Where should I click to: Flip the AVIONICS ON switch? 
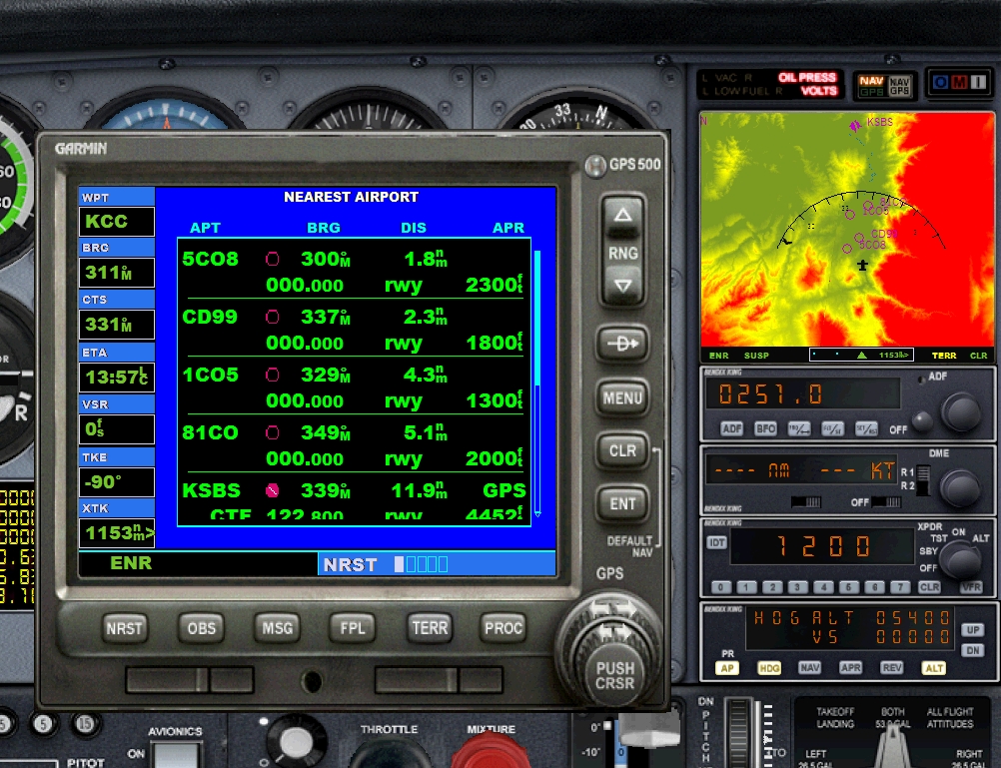pyautogui.click(x=175, y=755)
